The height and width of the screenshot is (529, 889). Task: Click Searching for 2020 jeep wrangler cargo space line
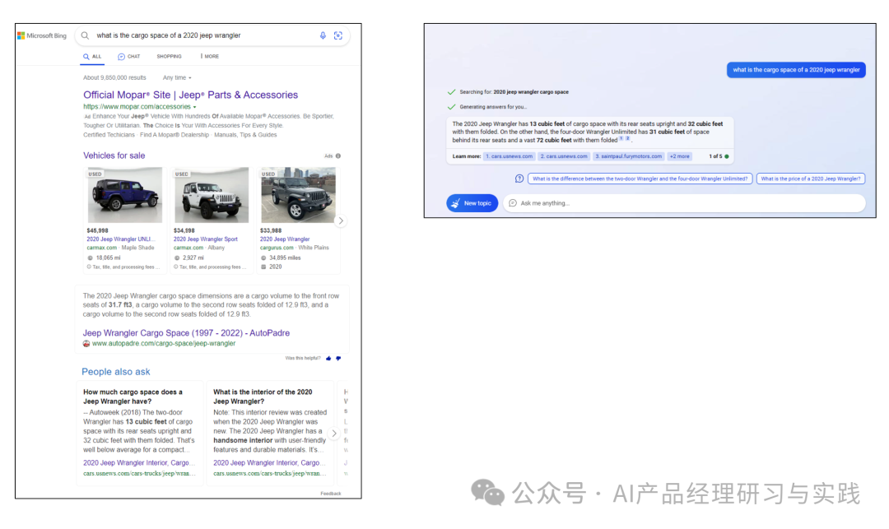[509, 92]
